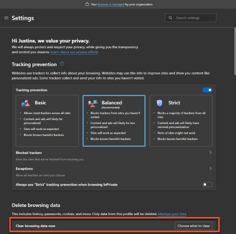
Task: Click 'View the sites that we've blocked' text
Action: pos(50,159)
